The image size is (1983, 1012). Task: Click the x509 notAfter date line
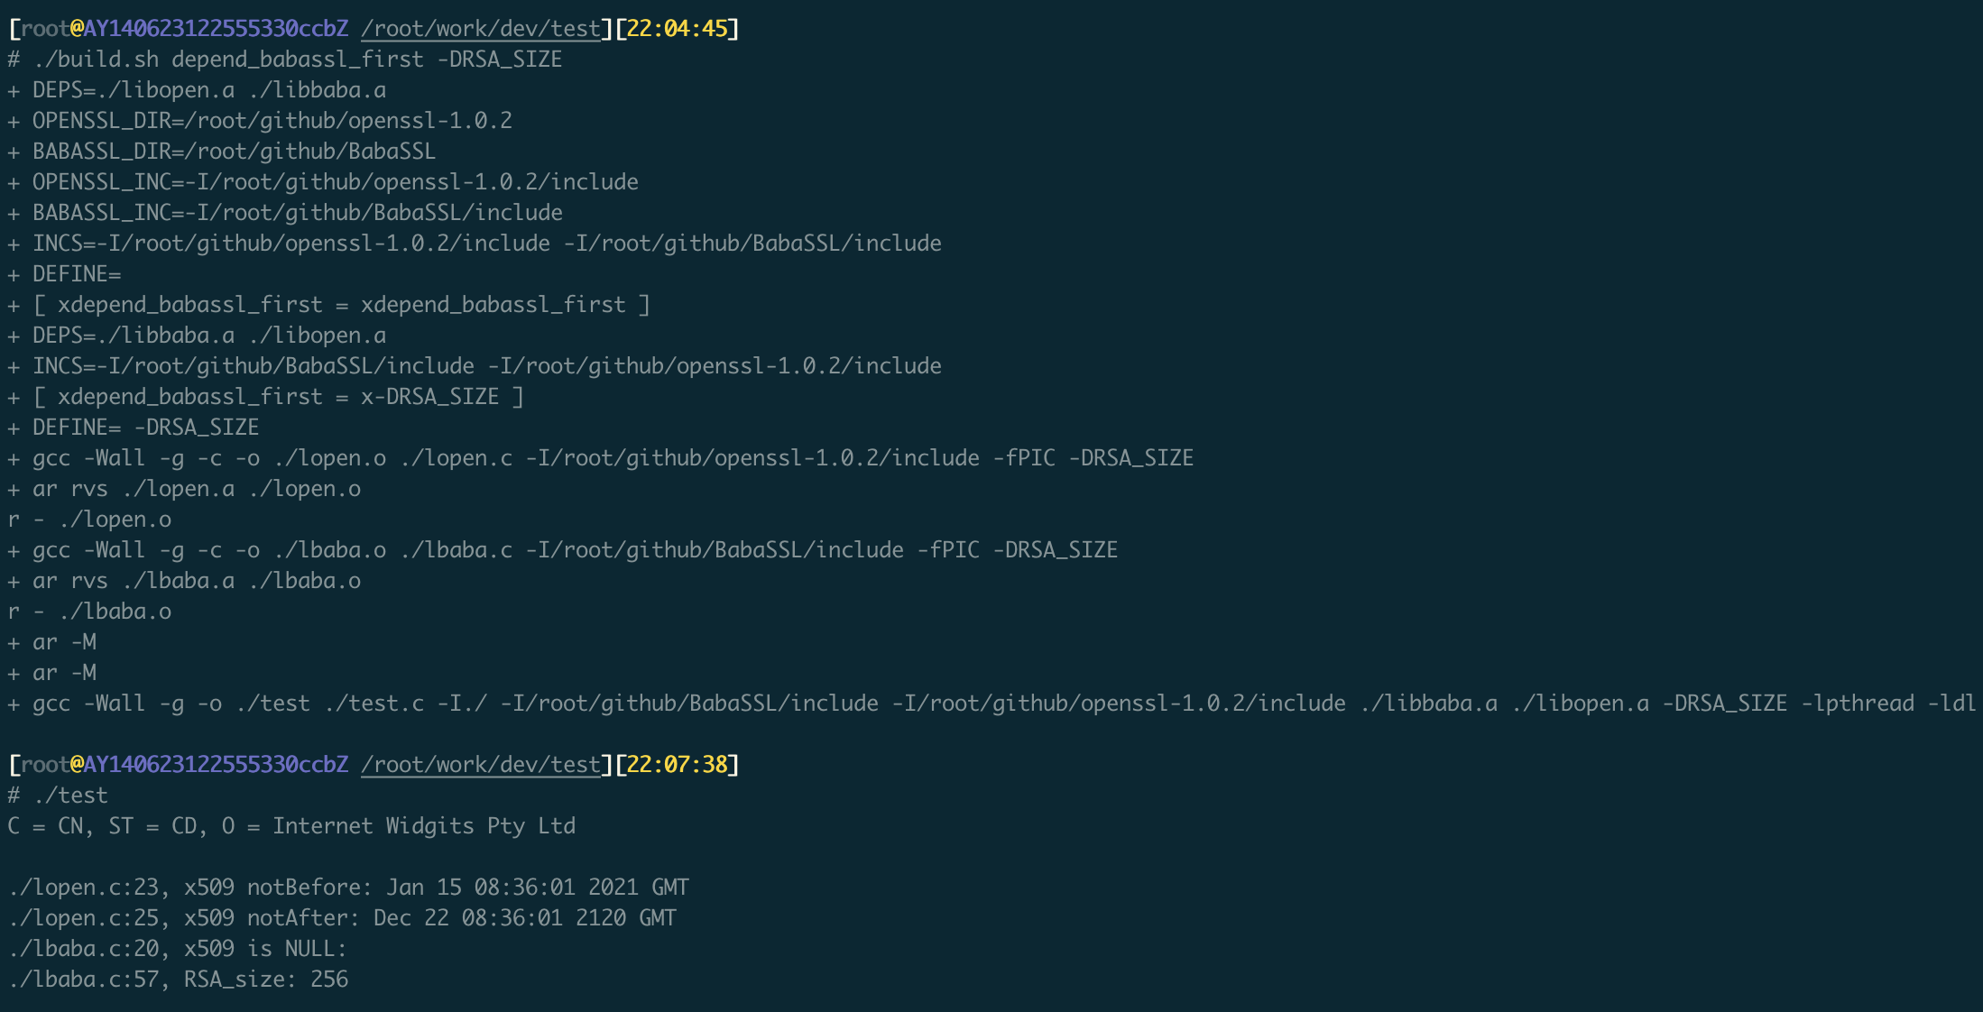point(342,918)
